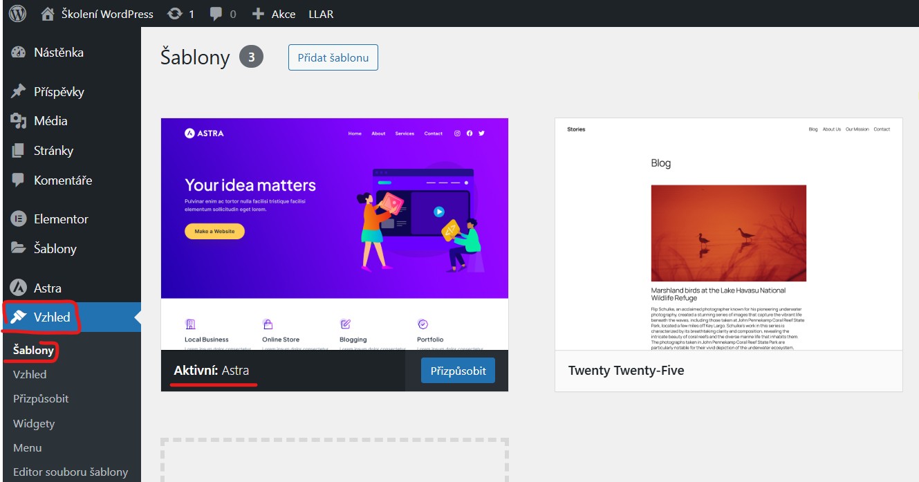Click the LLAR admin bar item
The width and height of the screenshot is (919, 482).
pyautogui.click(x=321, y=14)
